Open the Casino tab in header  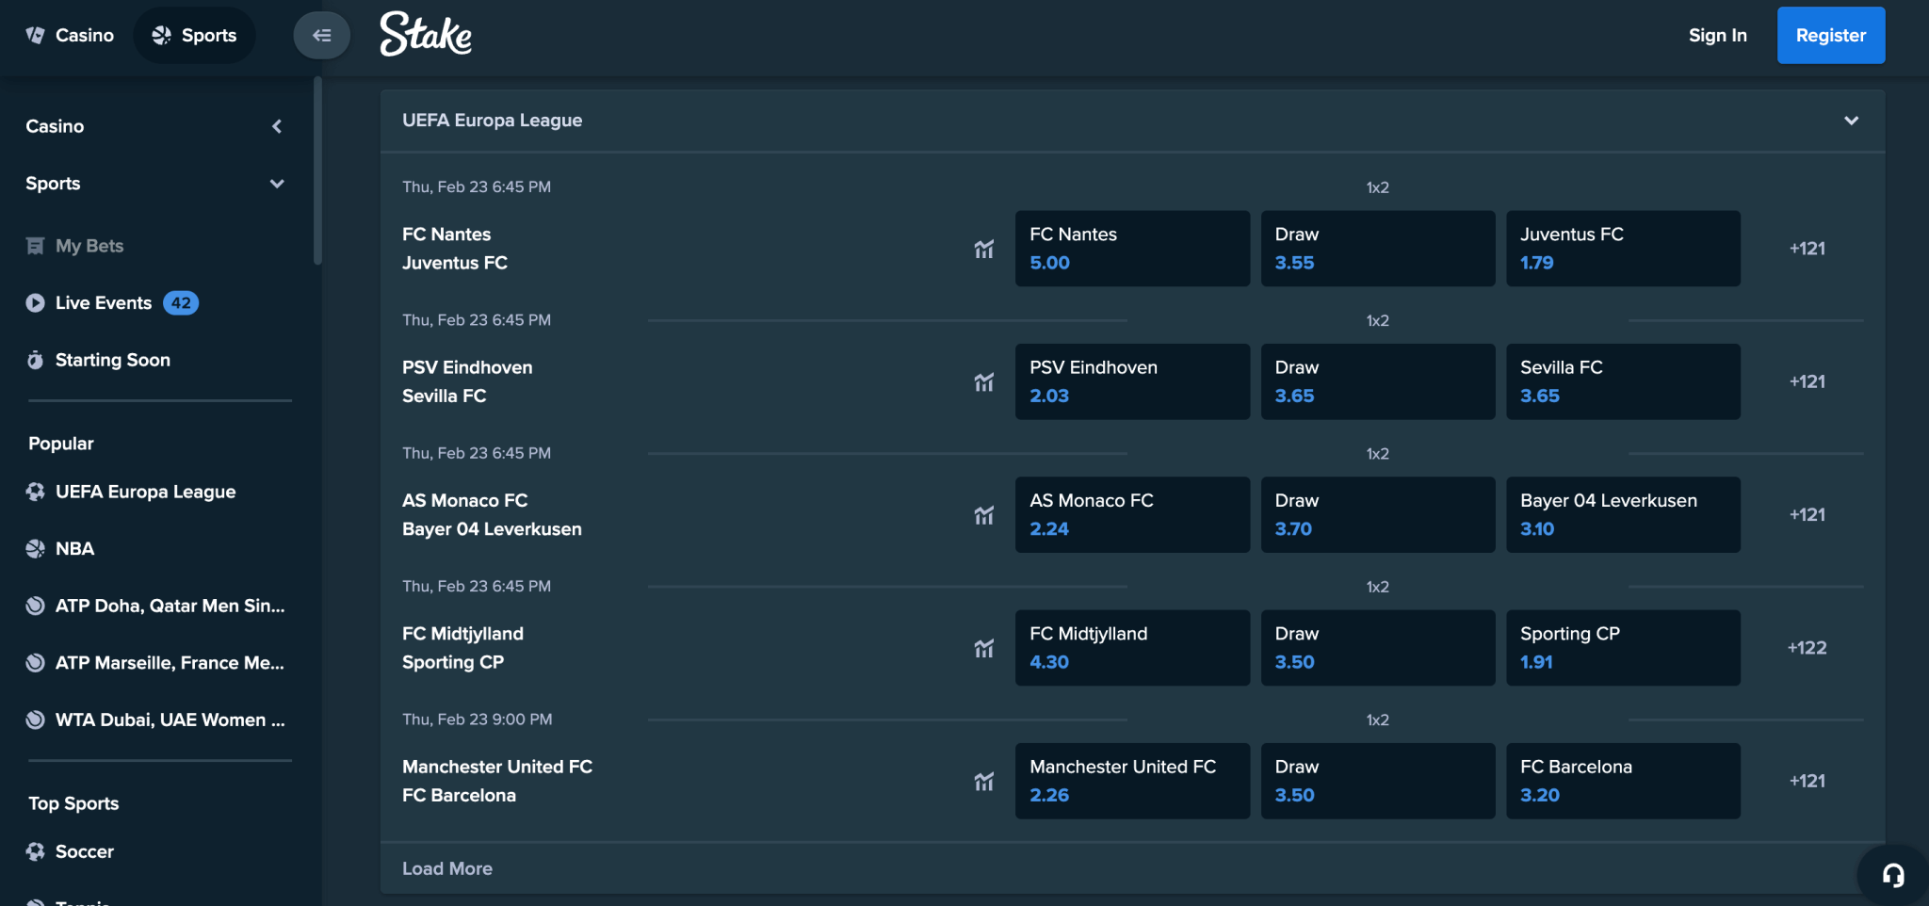(x=70, y=36)
